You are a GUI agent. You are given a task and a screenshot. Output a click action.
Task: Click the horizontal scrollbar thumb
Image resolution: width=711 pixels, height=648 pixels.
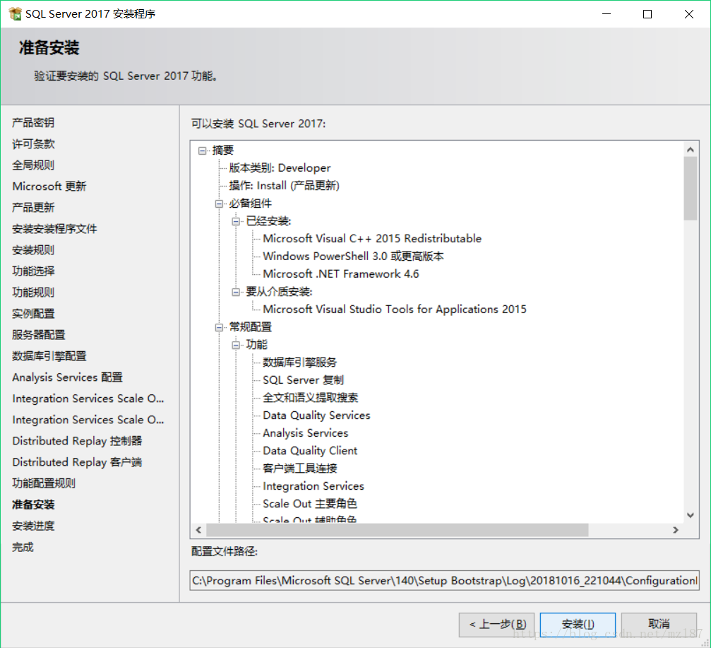tap(398, 529)
